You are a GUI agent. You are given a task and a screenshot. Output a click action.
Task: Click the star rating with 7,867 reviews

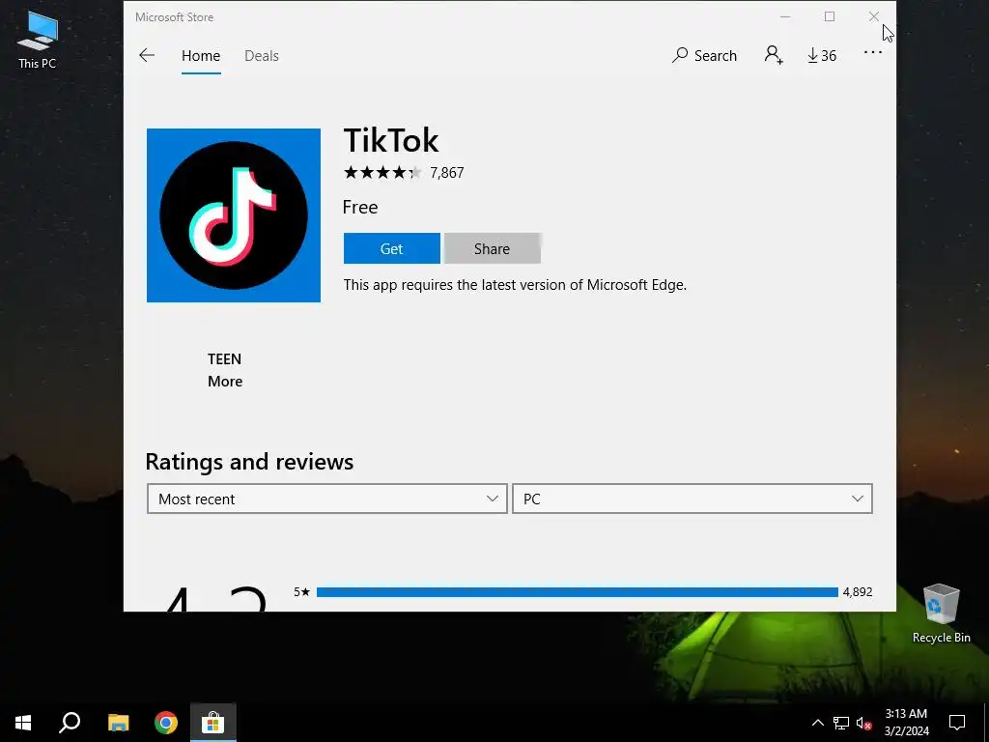(404, 172)
